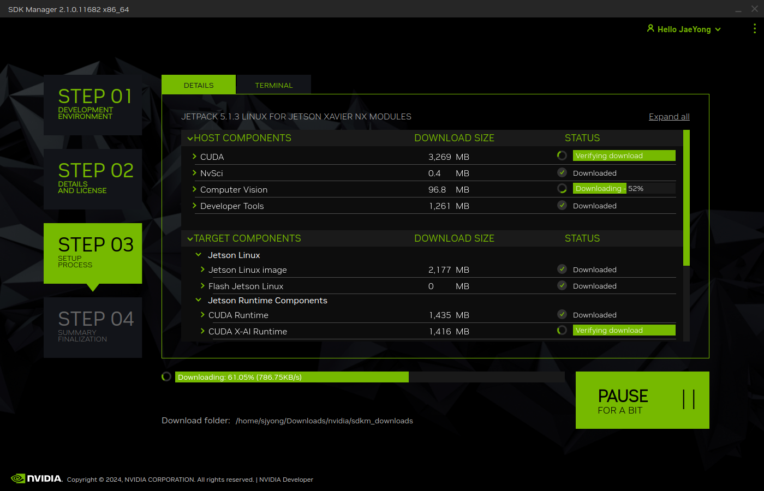Click the target Status column header
This screenshot has width=764, height=491.
click(x=582, y=238)
